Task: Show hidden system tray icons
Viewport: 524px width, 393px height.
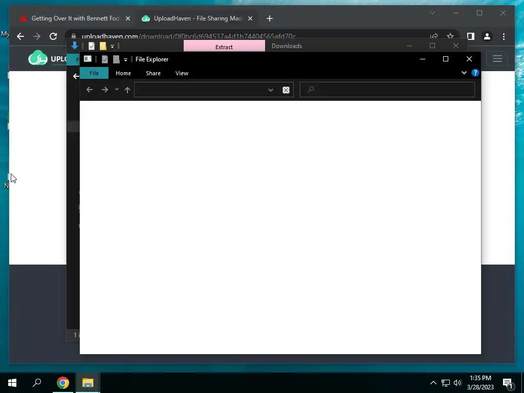Action: 433,383
